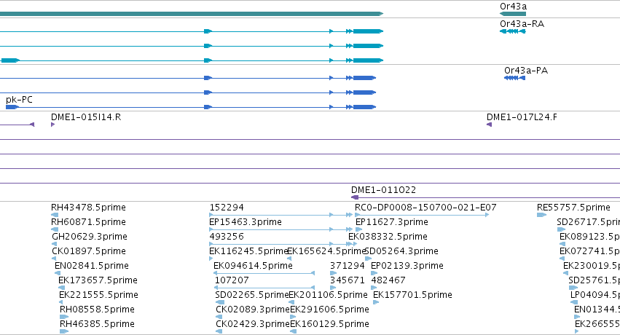Click the CK02429.3prime label
The height and width of the screenshot is (335, 620).
coord(253,324)
